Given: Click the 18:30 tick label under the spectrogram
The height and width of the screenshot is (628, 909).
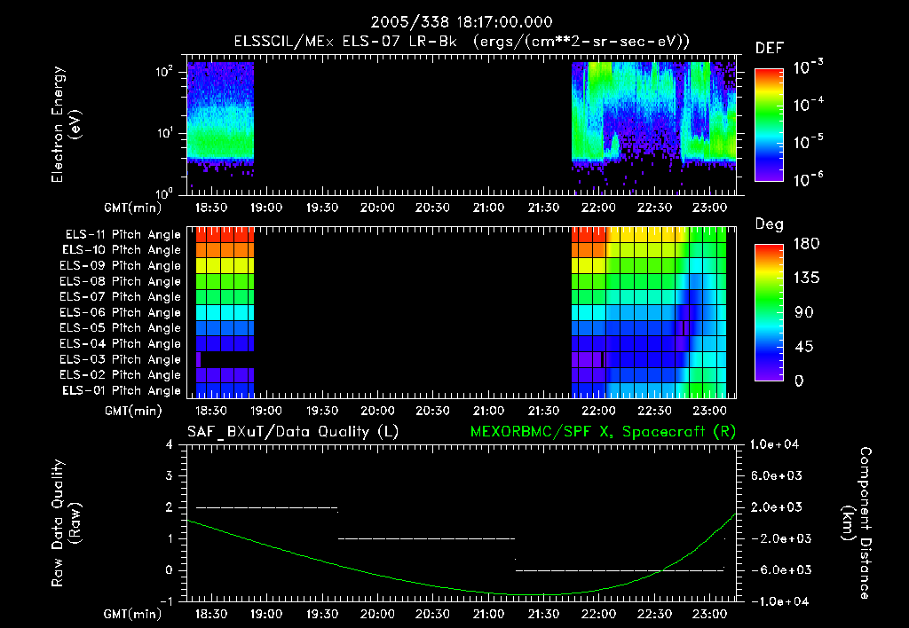Looking at the screenshot, I should click(x=211, y=208).
